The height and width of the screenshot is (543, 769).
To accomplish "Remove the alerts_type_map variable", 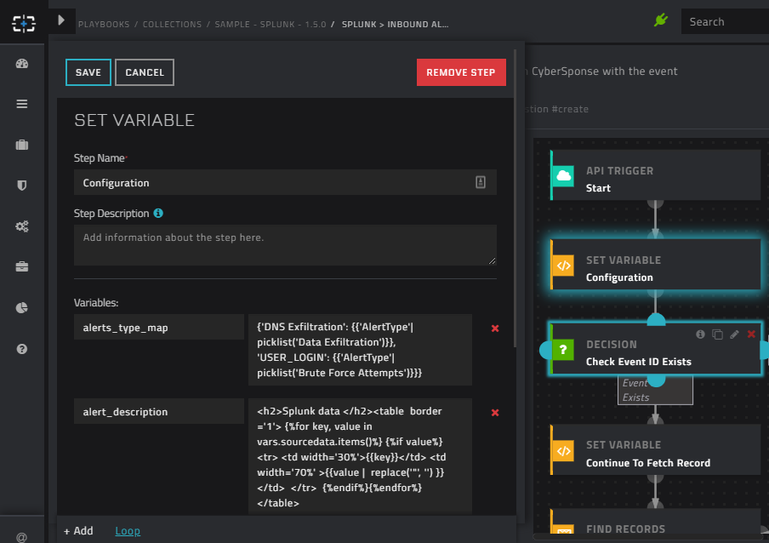I will coord(495,329).
